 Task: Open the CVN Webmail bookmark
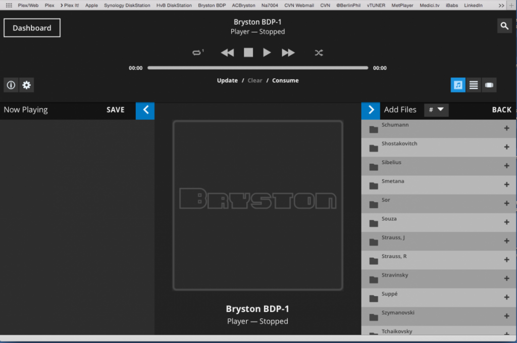[299, 5]
